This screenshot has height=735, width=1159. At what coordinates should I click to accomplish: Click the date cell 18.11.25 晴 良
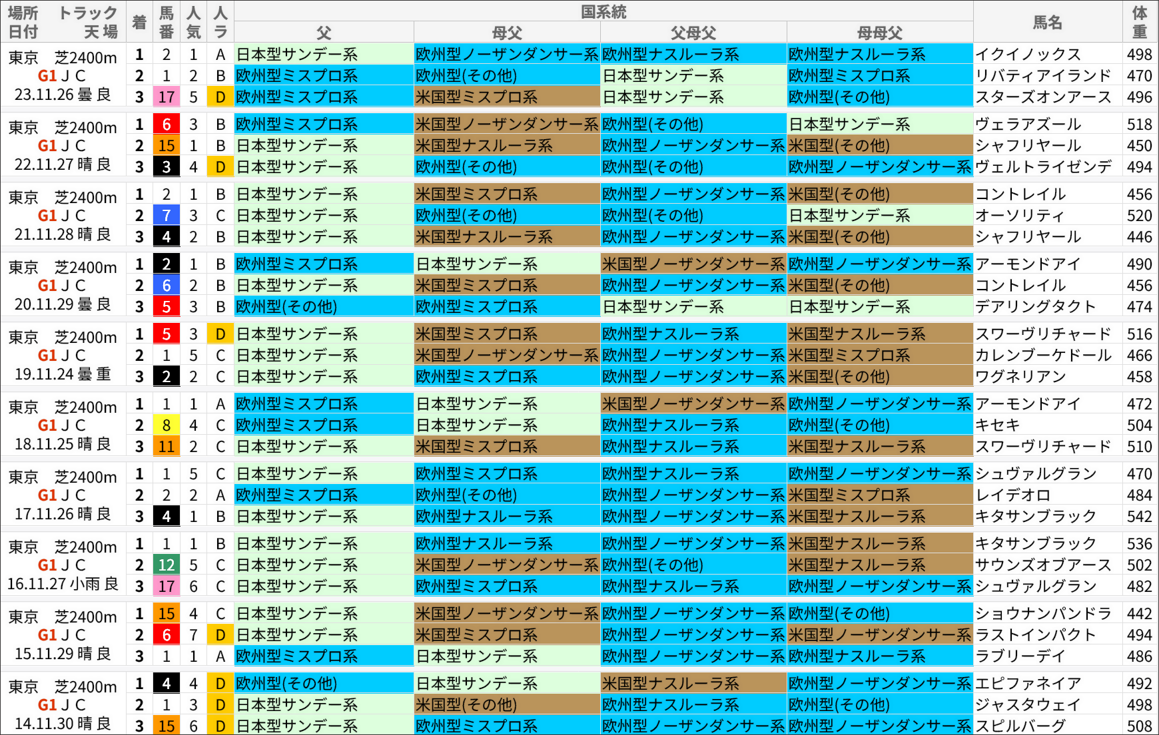pyautogui.click(x=63, y=445)
